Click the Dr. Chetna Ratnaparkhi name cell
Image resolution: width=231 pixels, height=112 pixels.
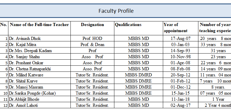click(39, 69)
